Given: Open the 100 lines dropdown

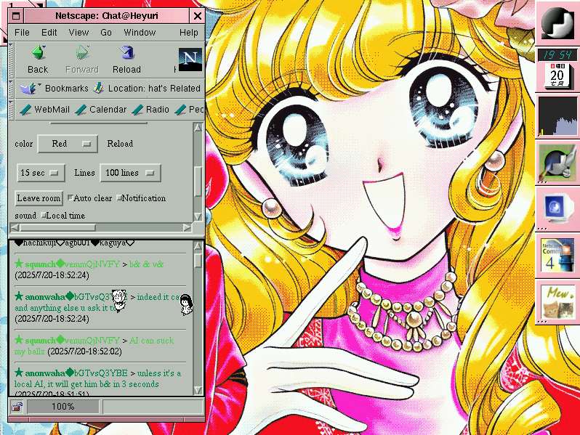Looking at the screenshot, I should pos(131,173).
